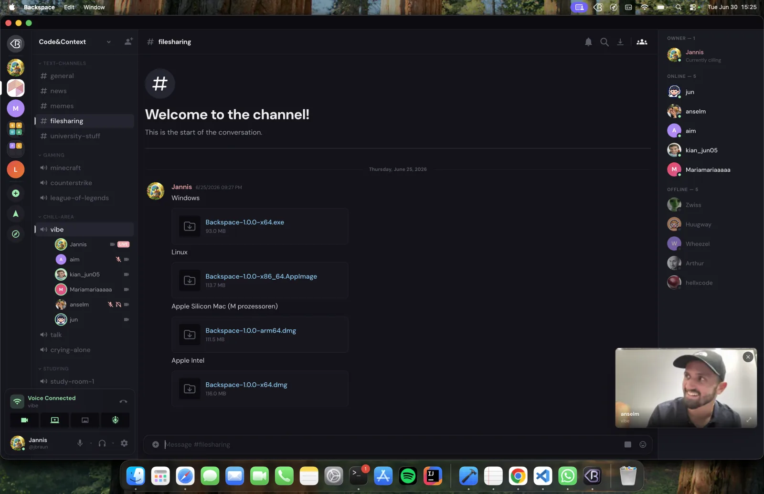Download Backspace-1.0.0-x64.exe file link
The width and height of the screenshot is (764, 494).
point(244,222)
